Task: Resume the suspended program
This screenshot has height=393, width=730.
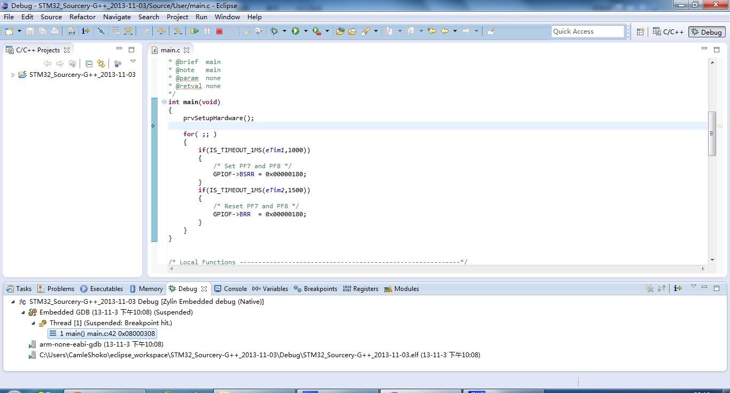Action: click(194, 31)
